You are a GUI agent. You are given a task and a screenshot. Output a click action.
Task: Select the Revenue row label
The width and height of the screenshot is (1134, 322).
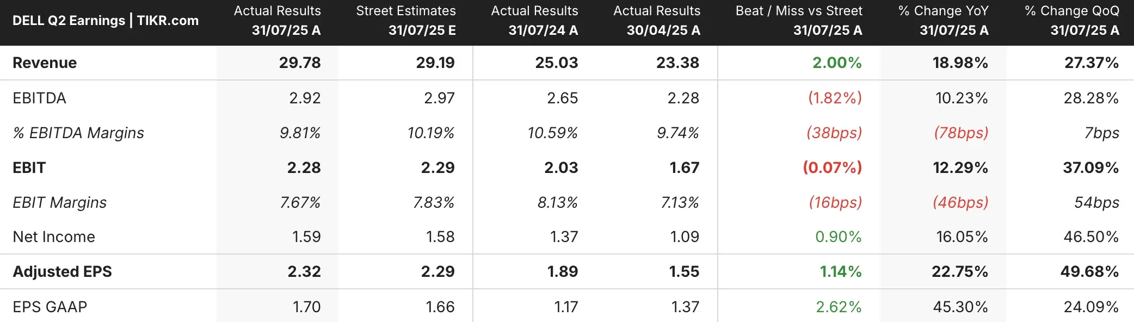click(x=45, y=63)
